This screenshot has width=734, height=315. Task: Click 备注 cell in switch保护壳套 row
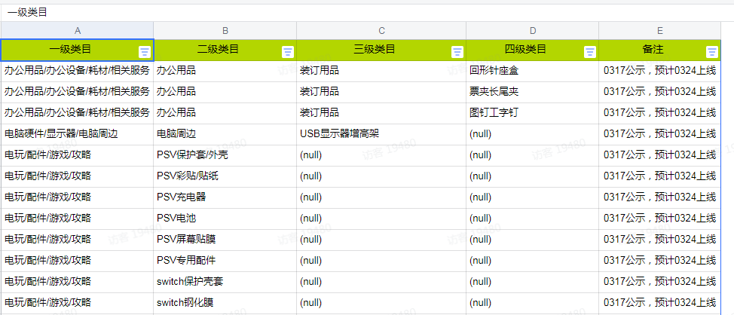click(x=659, y=282)
